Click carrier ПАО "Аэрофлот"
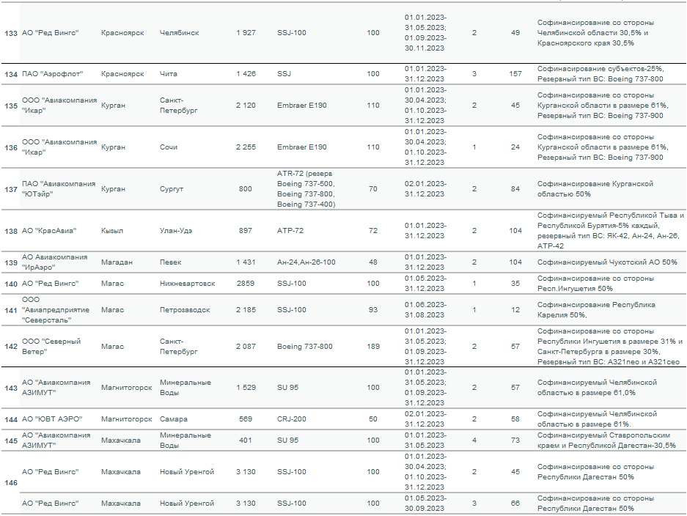Screen dimensions: 687x516 click(x=53, y=74)
